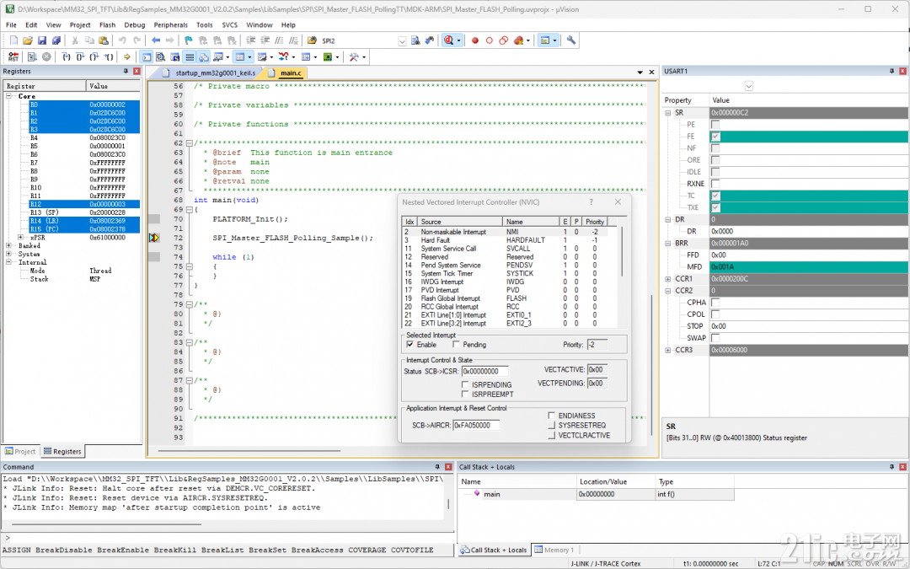Screen dimensions: 910x569
Task: Toggle the NF checkbox in USART1
Action: [715, 148]
